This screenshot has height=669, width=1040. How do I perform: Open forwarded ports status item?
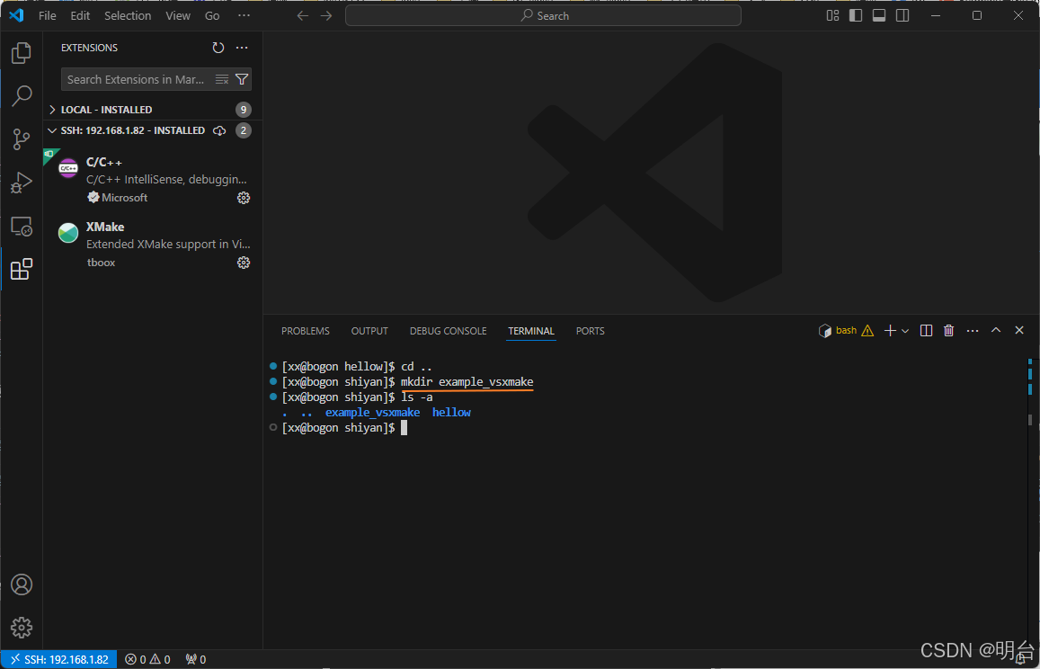pyautogui.click(x=196, y=660)
